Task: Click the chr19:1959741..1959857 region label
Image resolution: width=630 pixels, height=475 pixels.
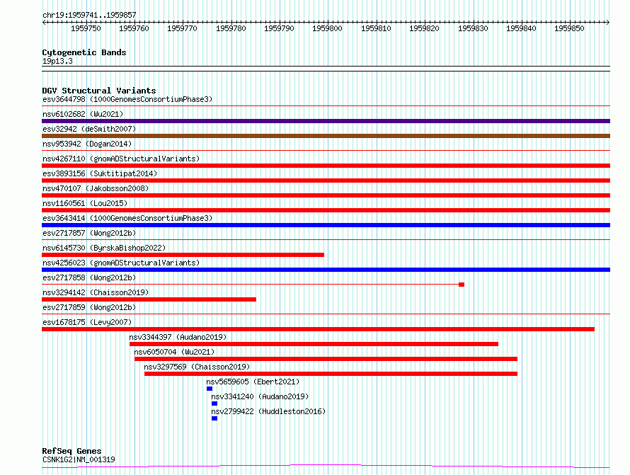Action: [x=90, y=16]
